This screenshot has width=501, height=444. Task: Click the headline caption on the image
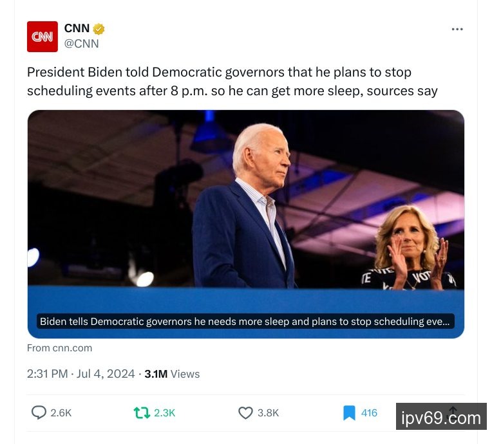click(x=245, y=321)
